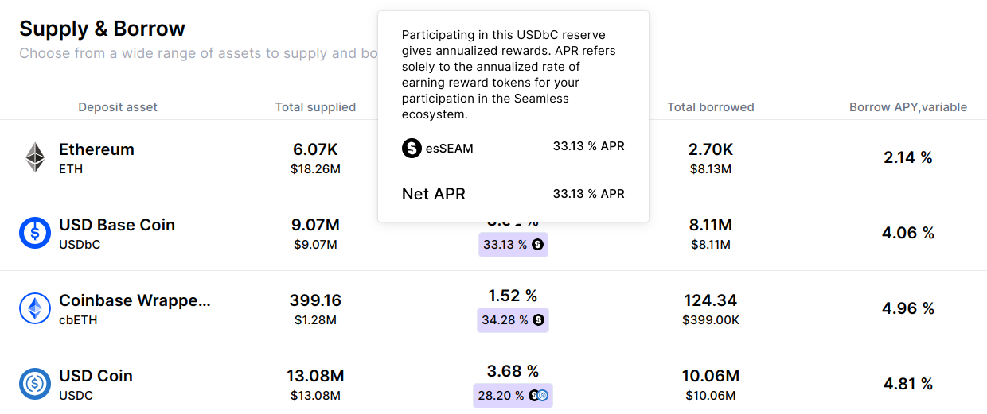This screenshot has height=414, width=987.
Task: Click the USD Base Coin dollar icon
Action: point(35,233)
